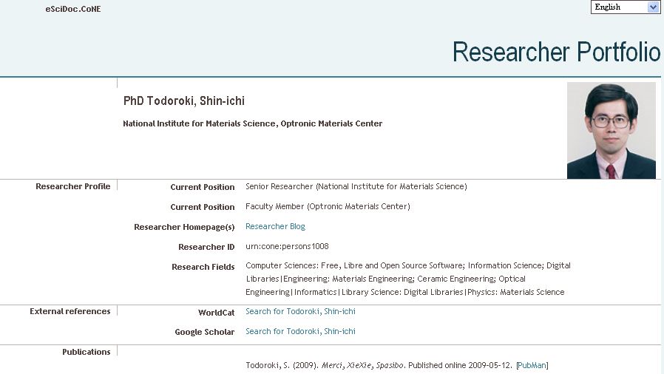
Task: Click the External references section label
Action: pos(70,312)
